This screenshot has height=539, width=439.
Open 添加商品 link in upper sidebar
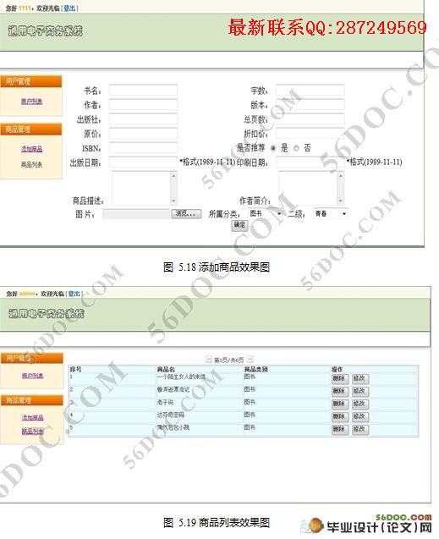31,149
